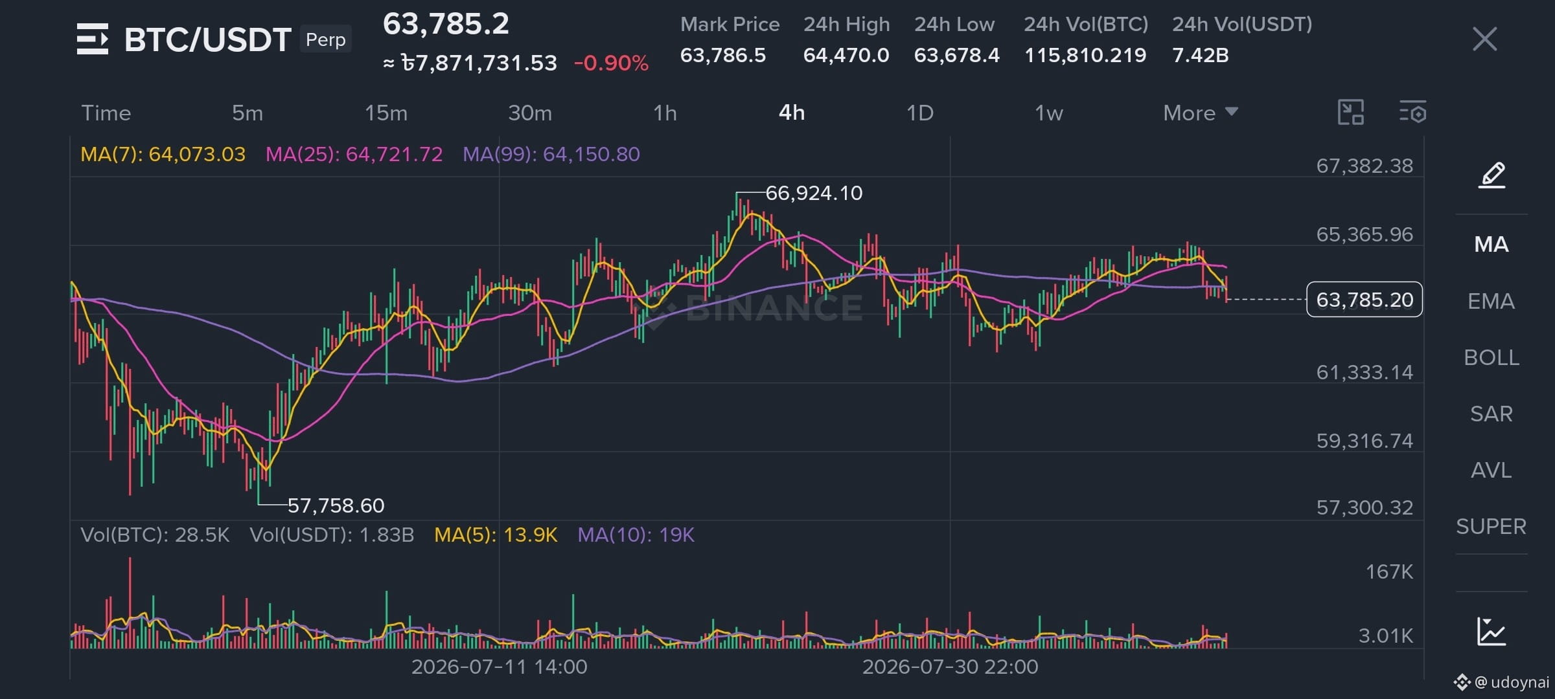Click the ৳7,871,731.53 converted price
1555x699 pixels.
point(479,63)
